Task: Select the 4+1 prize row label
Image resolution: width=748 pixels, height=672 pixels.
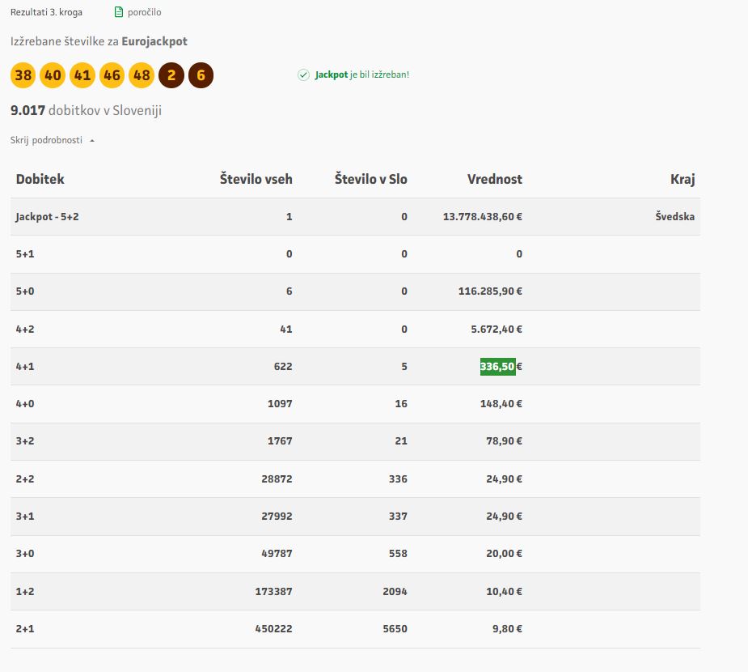Action: (x=25, y=366)
